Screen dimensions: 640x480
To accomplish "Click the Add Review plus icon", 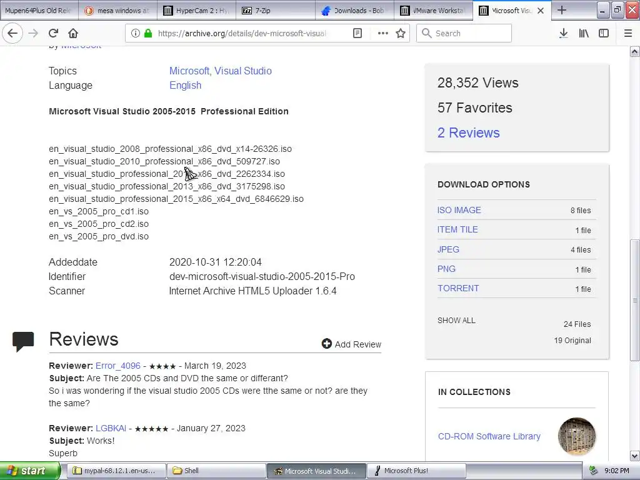I will tap(326, 344).
